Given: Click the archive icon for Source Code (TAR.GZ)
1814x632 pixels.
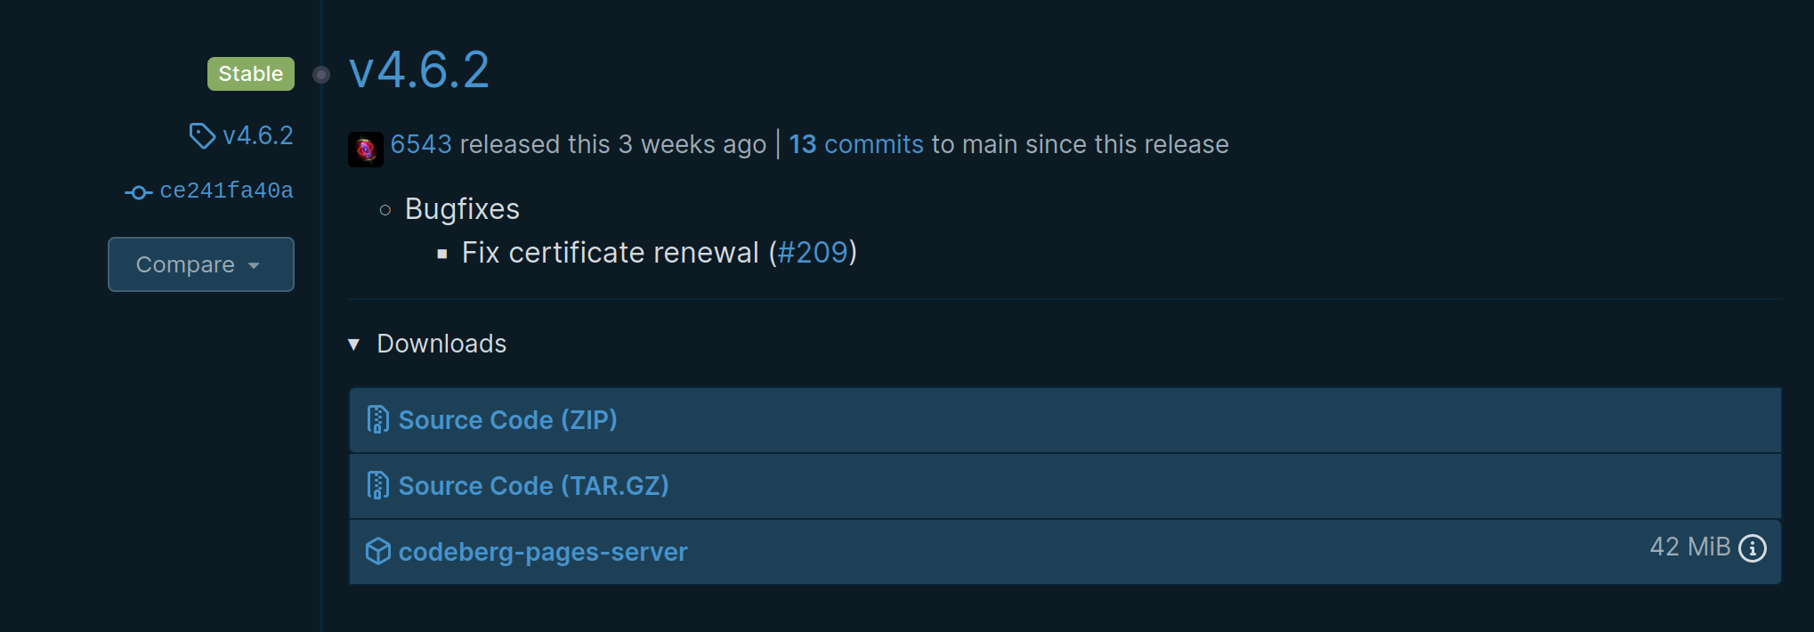Looking at the screenshot, I should (x=378, y=485).
